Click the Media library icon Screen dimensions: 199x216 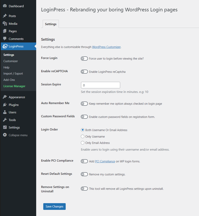(x=5, y=23)
